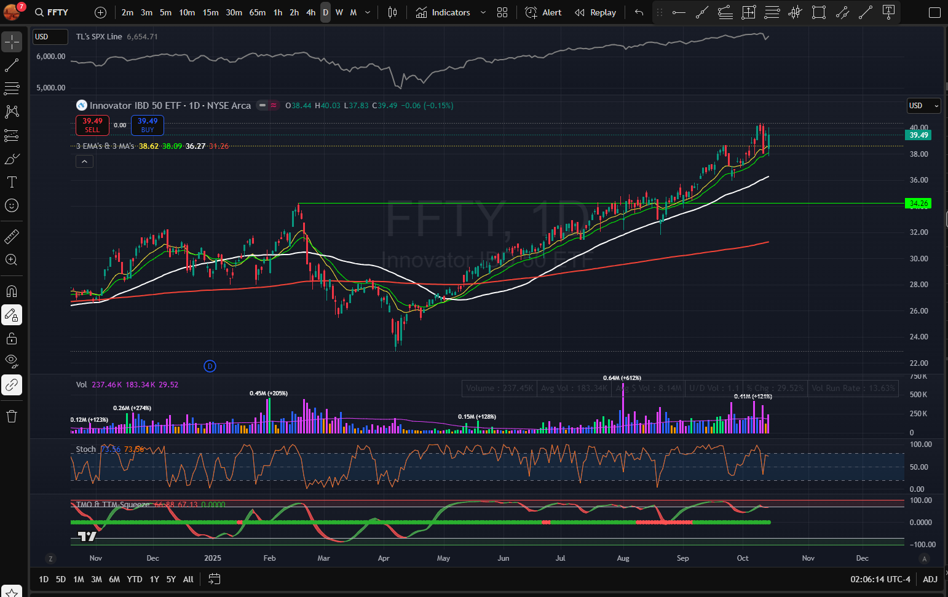Open the Gann and Fibonacci tools group
948x597 pixels.
[12, 89]
